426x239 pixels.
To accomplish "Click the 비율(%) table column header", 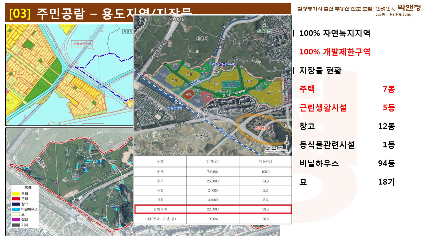I will click(x=265, y=161).
